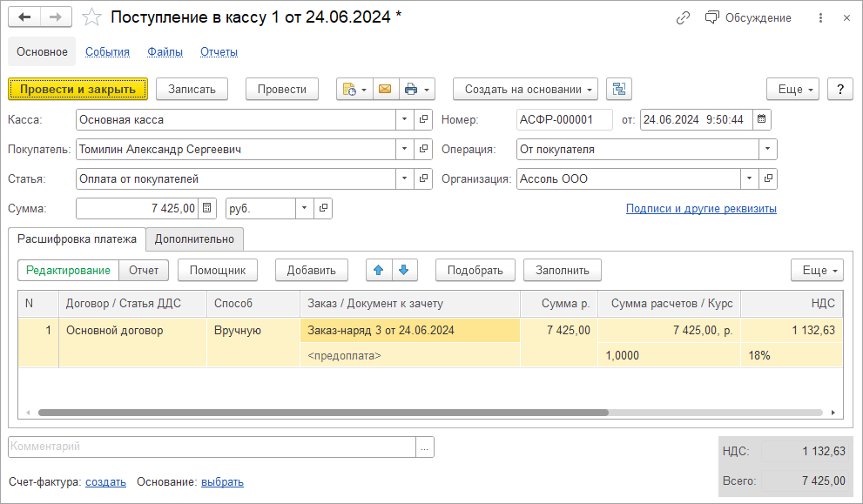Expand the Операция dropdown list

tap(767, 149)
